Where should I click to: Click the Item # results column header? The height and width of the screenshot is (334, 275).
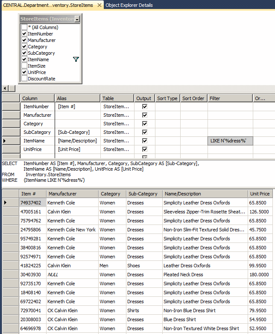32,194
